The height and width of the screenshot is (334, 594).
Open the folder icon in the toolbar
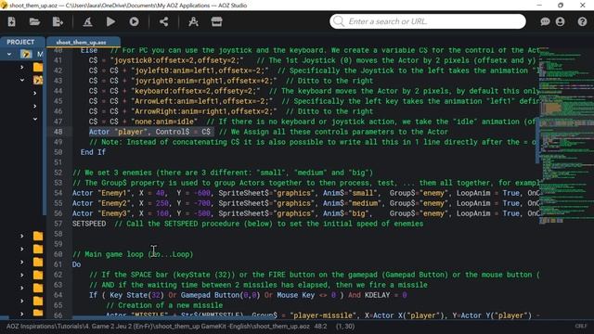(x=34, y=21)
